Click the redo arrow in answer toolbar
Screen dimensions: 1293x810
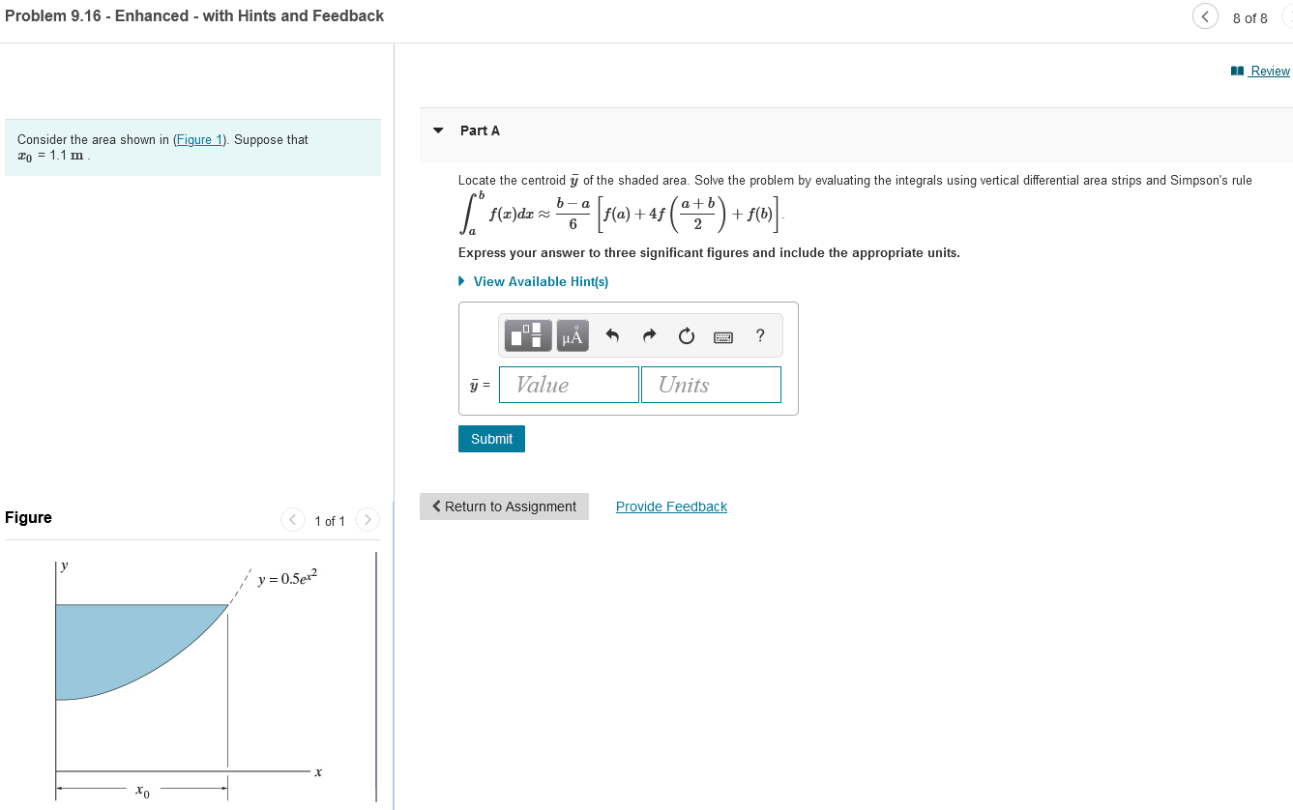(x=648, y=335)
